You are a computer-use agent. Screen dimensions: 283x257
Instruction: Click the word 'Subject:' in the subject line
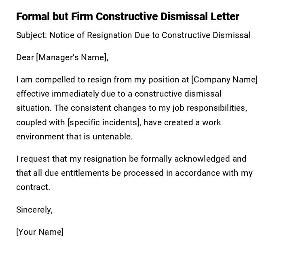32,35
